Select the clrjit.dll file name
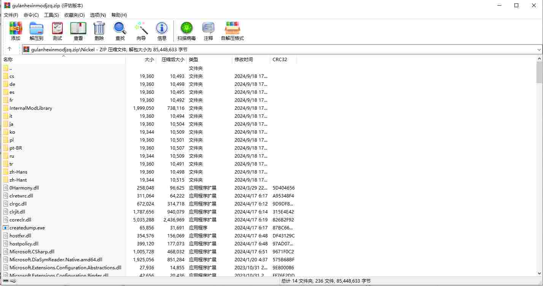 point(17,212)
